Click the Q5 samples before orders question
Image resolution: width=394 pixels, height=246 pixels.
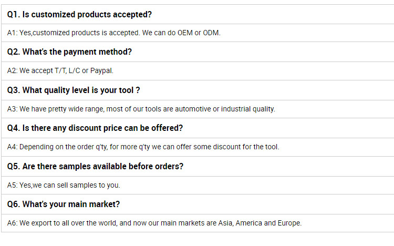[95, 166]
